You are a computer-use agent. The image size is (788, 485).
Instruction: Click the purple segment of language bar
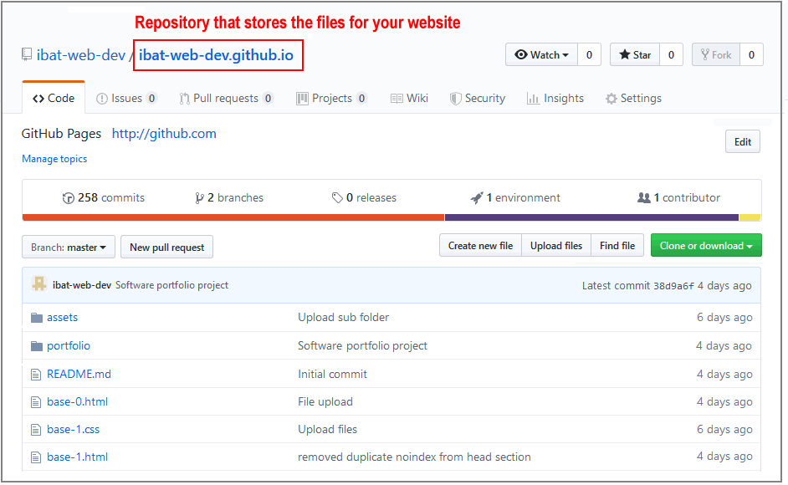tap(591, 218)
